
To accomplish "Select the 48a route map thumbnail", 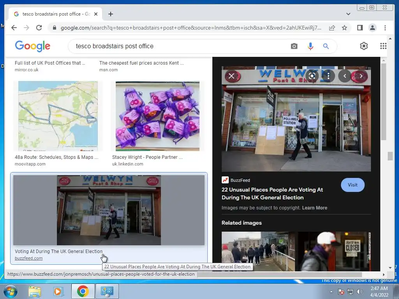I will pyautogui.click(x=58, y=116).
